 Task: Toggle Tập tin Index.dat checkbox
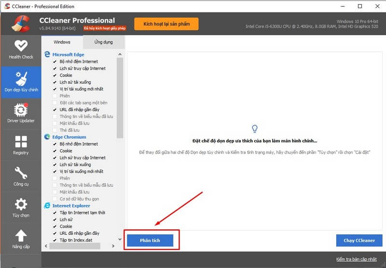point(55,240)
